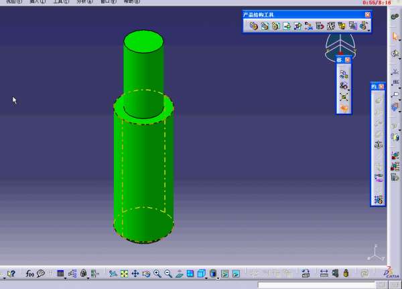
Task: Expand Fast Multi Instantiation dropdown arrow
Action: (368, 31)
